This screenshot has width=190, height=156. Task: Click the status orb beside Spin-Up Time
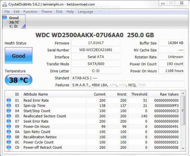[x=9, y=106]
